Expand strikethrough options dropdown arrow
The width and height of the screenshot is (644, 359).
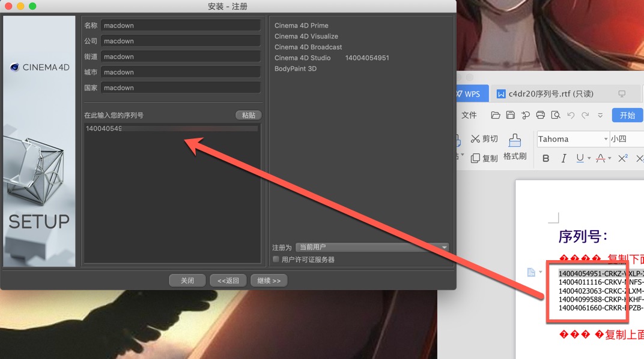[610, 158]
